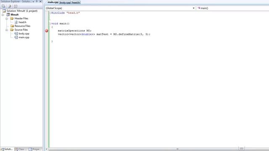This screenshot has width=269, height=151.
Task: Toggle the Solution Explorer auto-hide pin
Action: click(37, 1)
